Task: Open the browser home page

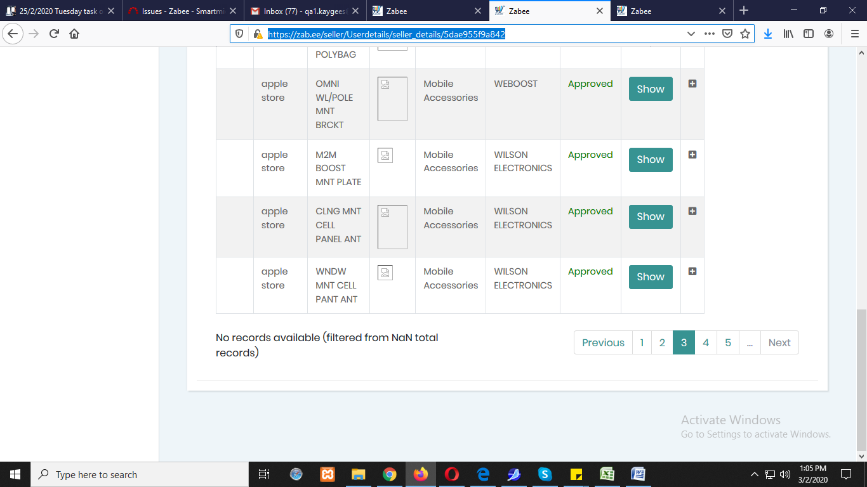Action: [74, 34]
